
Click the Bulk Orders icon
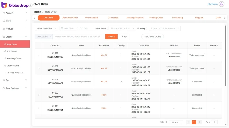click(5, 51)
